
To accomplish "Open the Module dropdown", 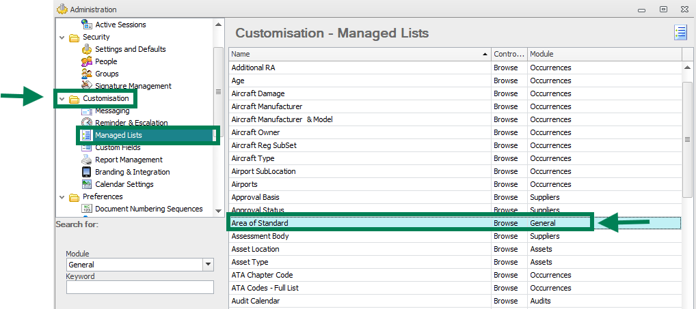I will (x=208, y=265).
